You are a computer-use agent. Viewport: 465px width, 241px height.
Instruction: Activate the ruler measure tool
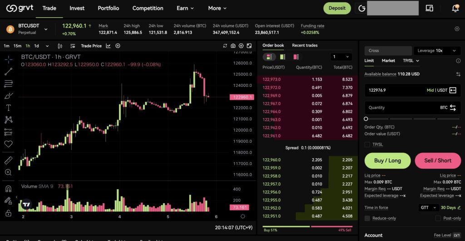[x=8, y=160]
